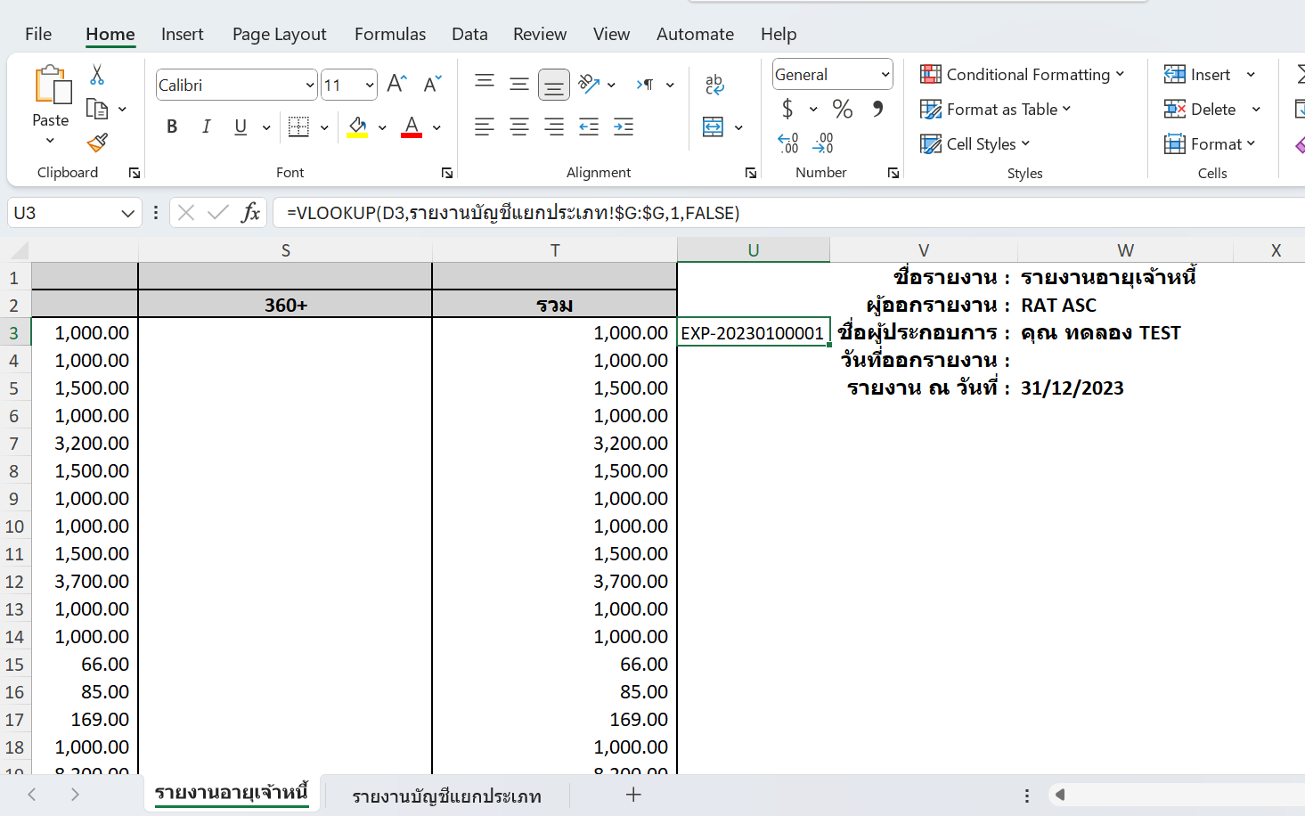1305x816 pixels.
Task: Switch to the Data tab
Action: 469,34
